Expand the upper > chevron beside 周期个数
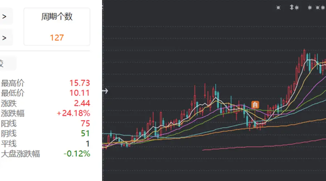The height and width of the screenshot is (181, 326). coord(4,16)
